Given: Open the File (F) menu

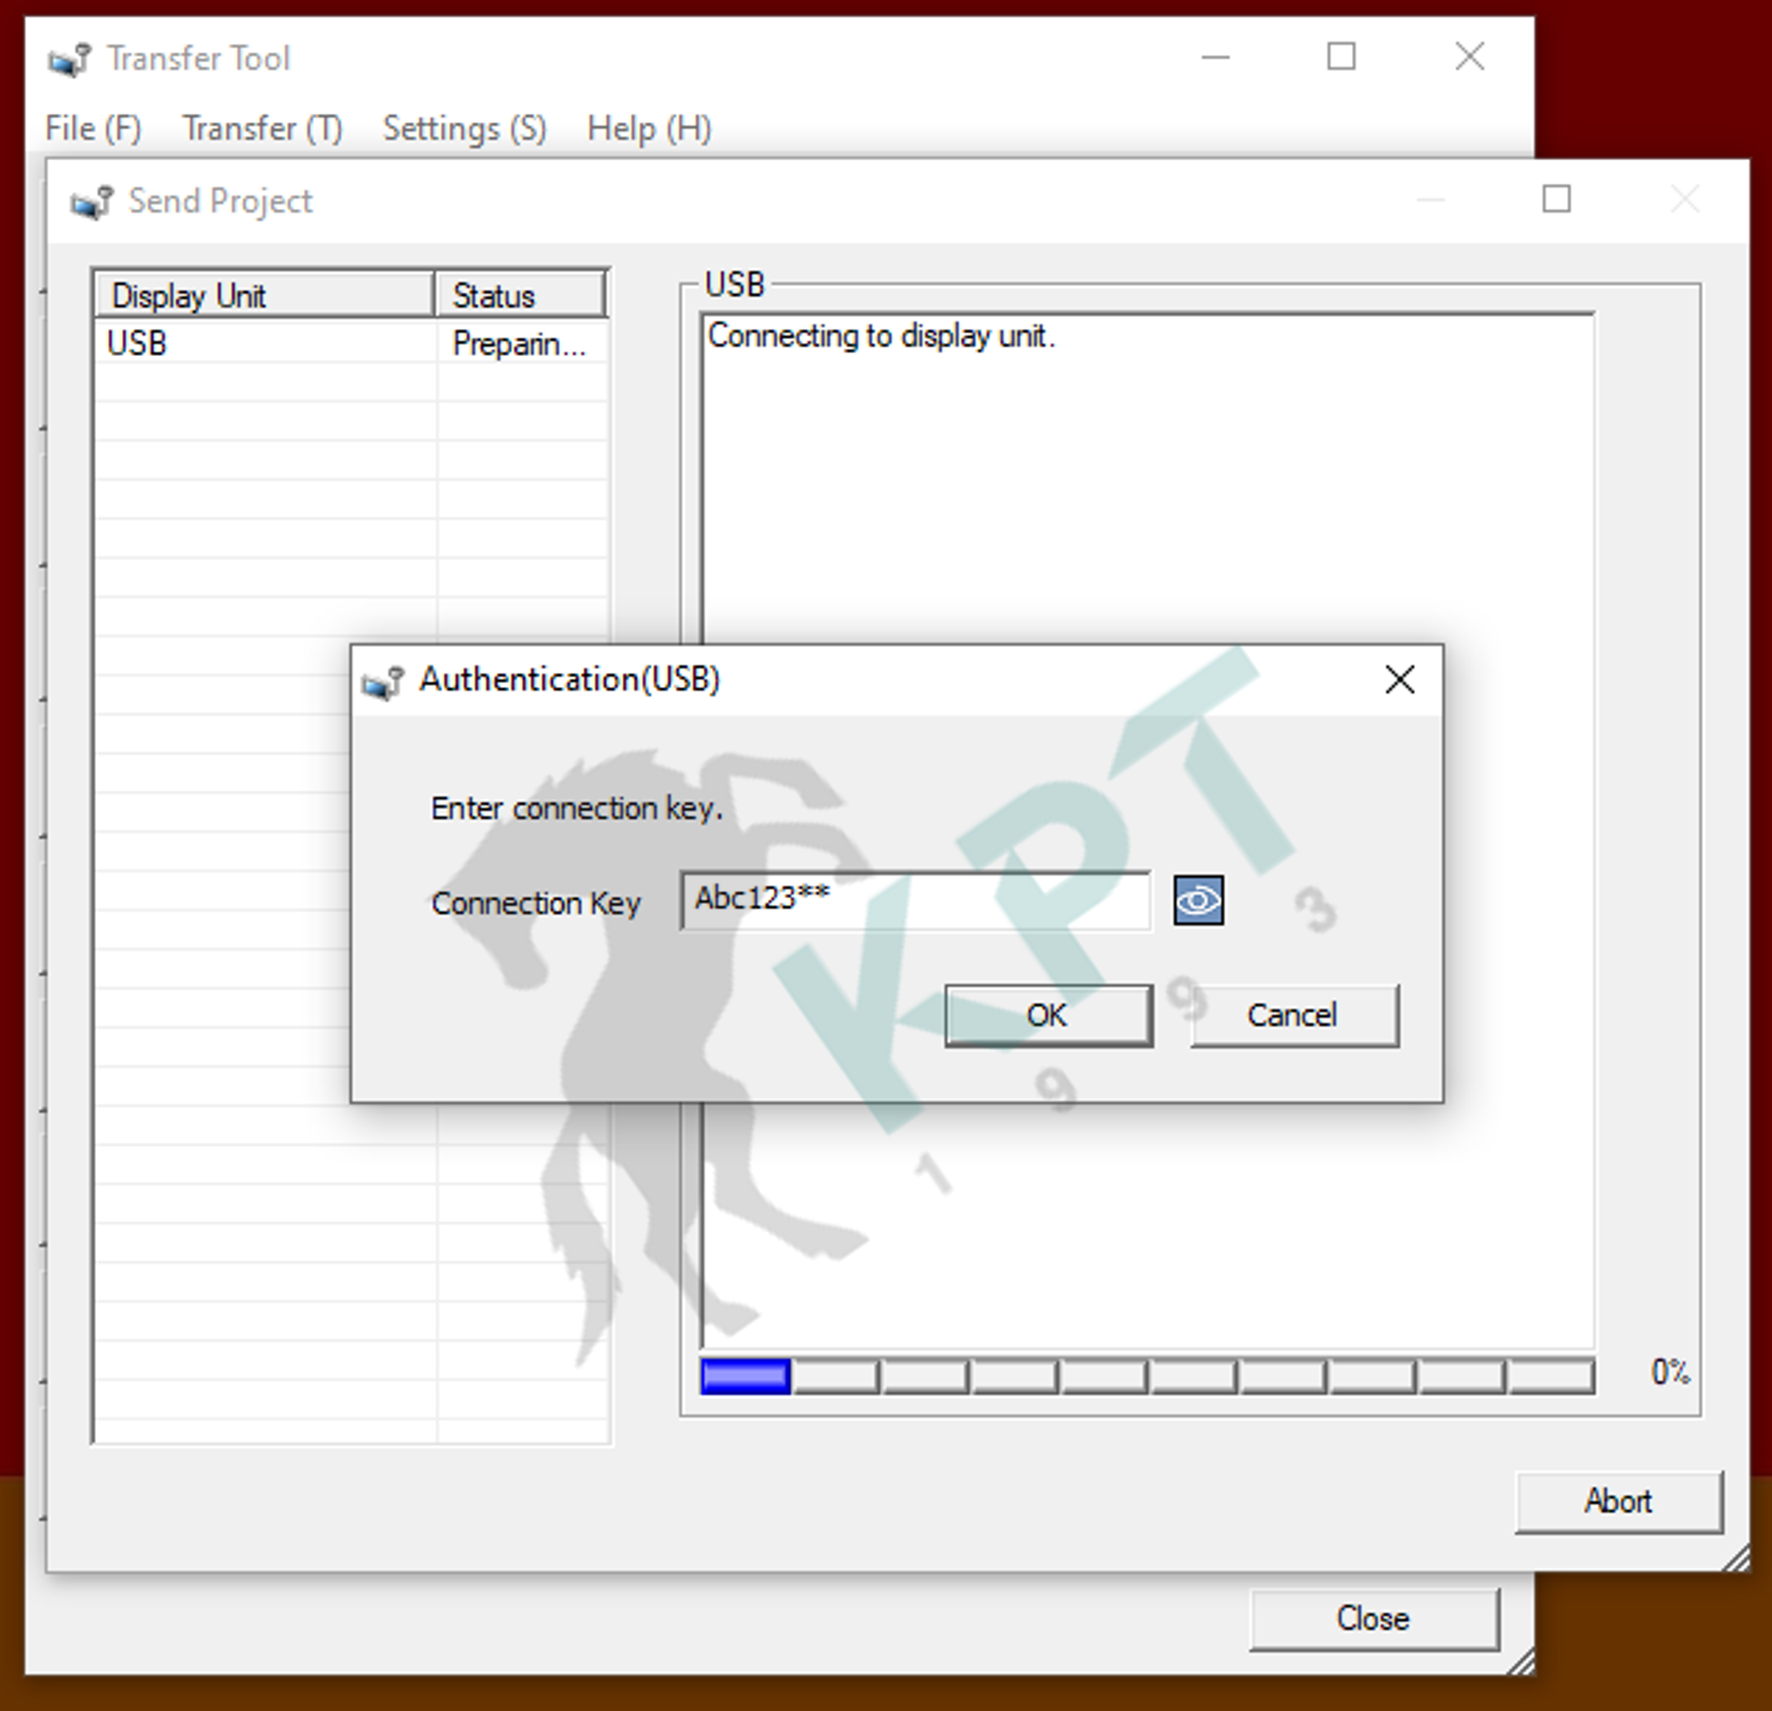Looking at the screenshot, I should [x=93, y=128].
